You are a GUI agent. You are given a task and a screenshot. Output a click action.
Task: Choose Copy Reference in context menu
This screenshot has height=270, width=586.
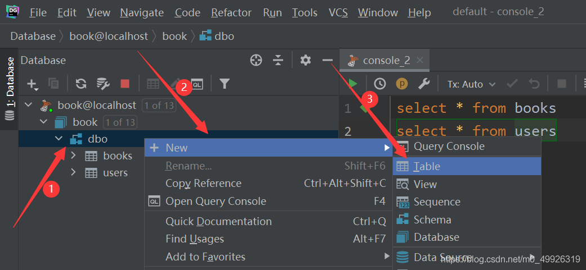(269, 184)
